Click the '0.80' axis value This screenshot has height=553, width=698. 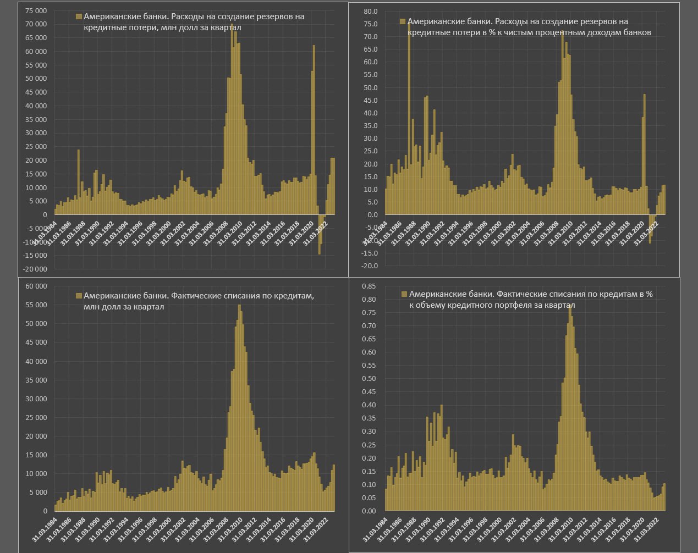[369, 300]
